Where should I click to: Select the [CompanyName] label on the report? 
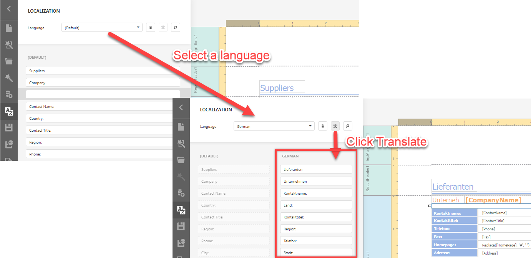pyautogui.click(x=493, y=200)
